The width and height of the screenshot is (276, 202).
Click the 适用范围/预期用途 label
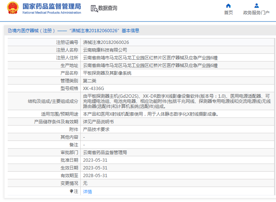(60, 114)
